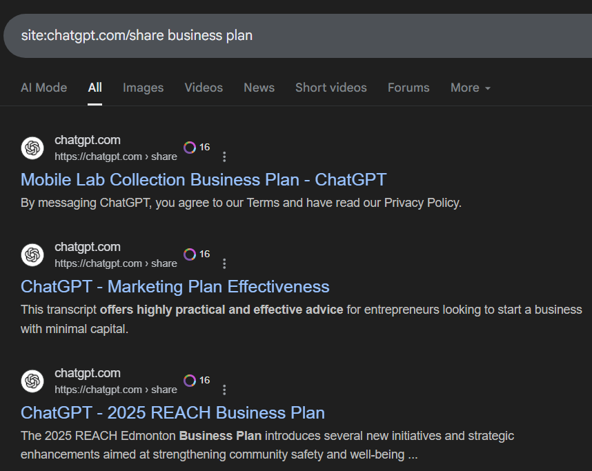Click the score number 16 beside Mobile Lab result
592x471 pixels.
(205, 147)
